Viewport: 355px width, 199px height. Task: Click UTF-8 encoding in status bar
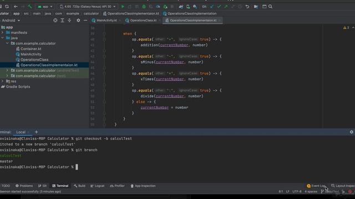tap(297, 192)
